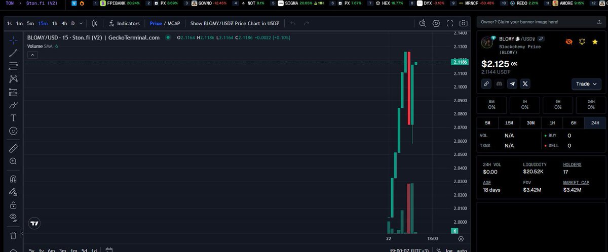The image size is (608, 252).
Task: Click the TradingView logo on chart
Action: click(34, 223)
